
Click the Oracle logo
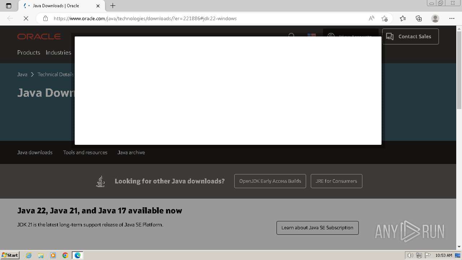(39, 36)
